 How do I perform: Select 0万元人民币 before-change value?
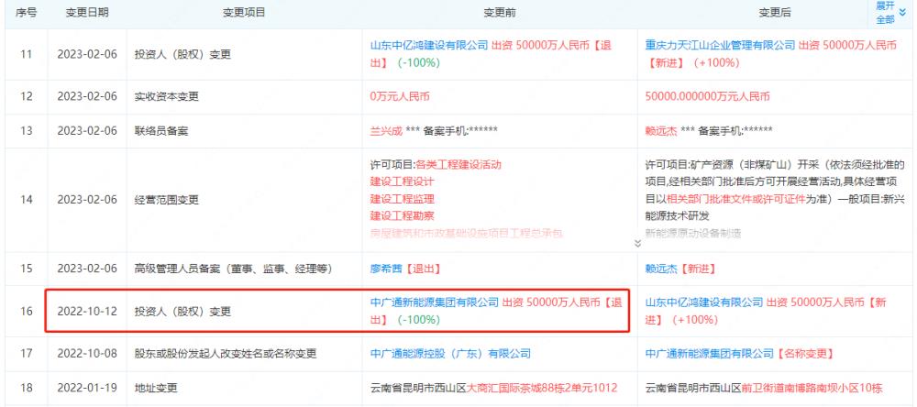coord(400,97)
